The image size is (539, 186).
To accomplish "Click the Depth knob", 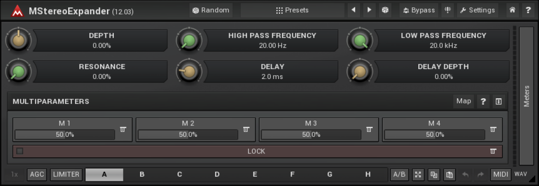I will [x=18, y=41].
